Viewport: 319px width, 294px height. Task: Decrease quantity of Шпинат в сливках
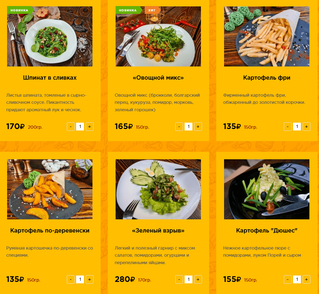point(71,127)
